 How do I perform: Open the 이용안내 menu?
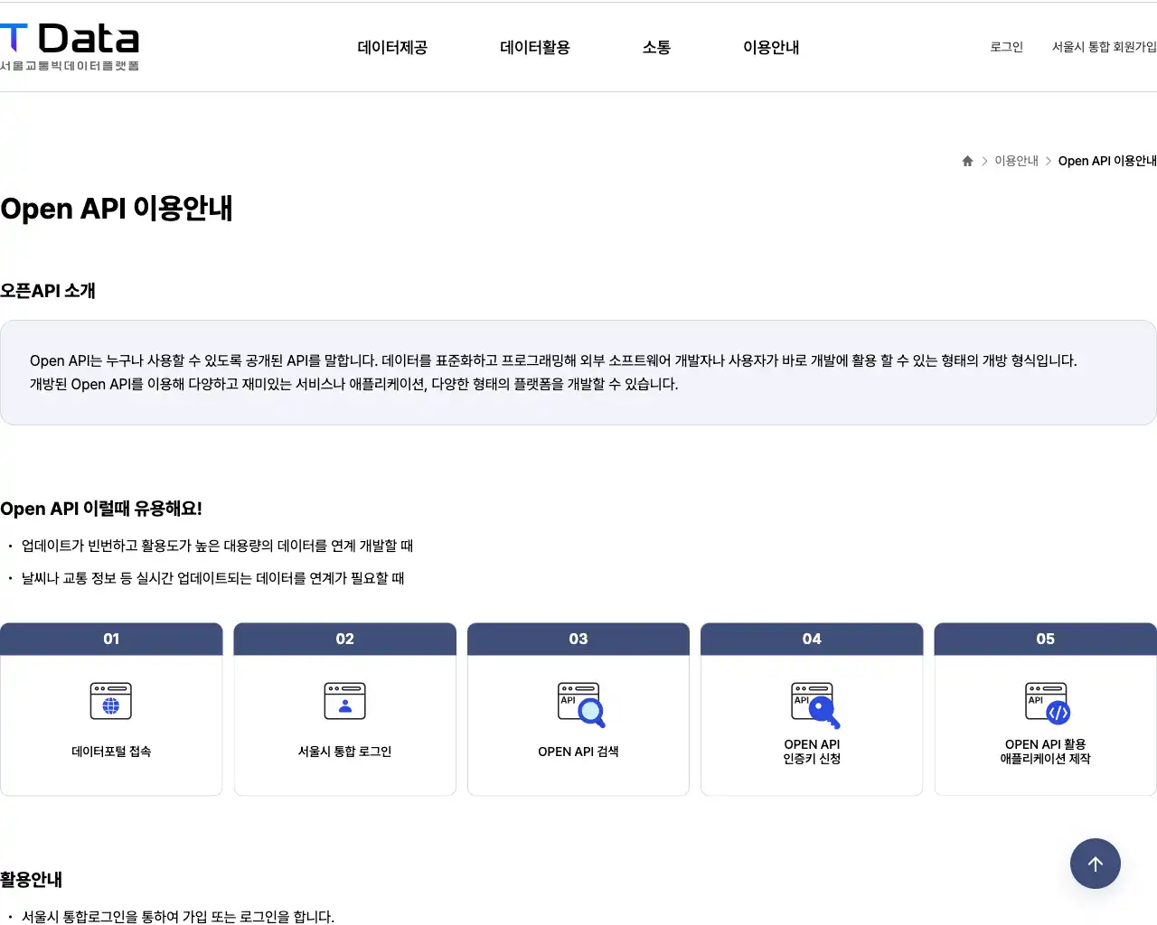click(x=771, y=48)
